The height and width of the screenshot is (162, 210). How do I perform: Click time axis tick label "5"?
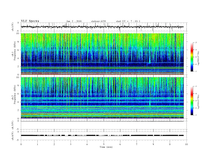(x=104, y=144)
